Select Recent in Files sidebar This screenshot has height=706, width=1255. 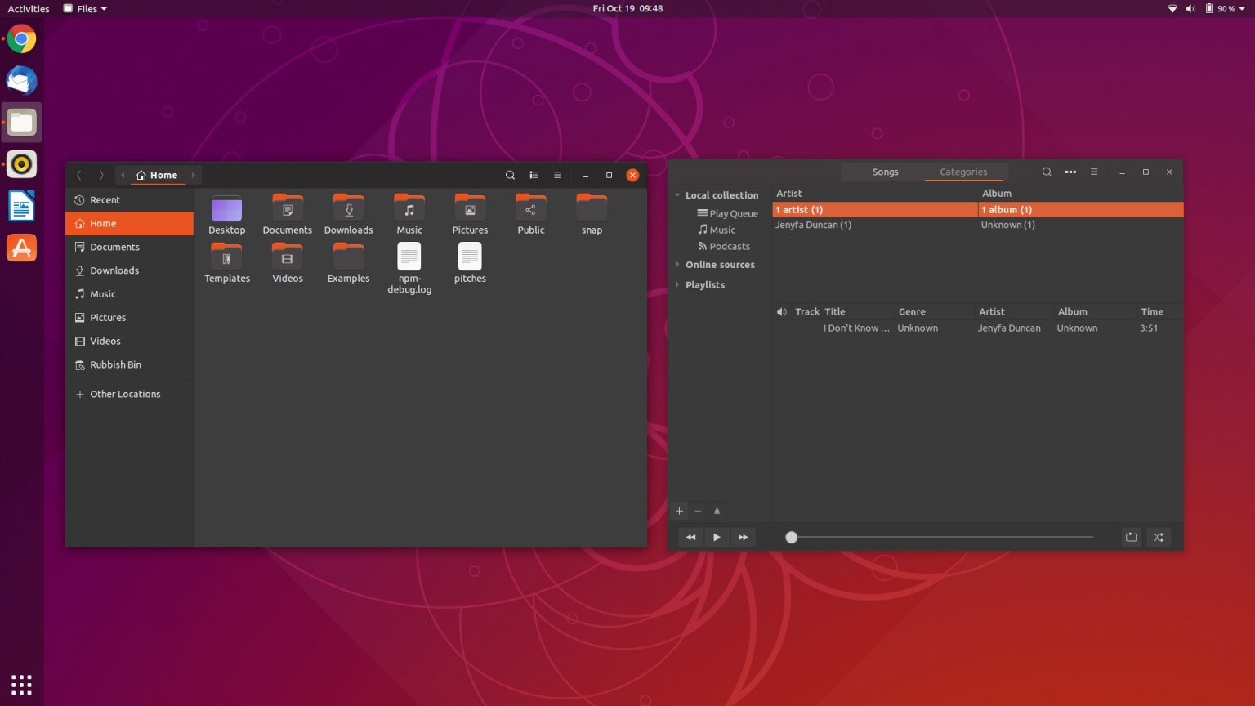[x=129, y=200]
